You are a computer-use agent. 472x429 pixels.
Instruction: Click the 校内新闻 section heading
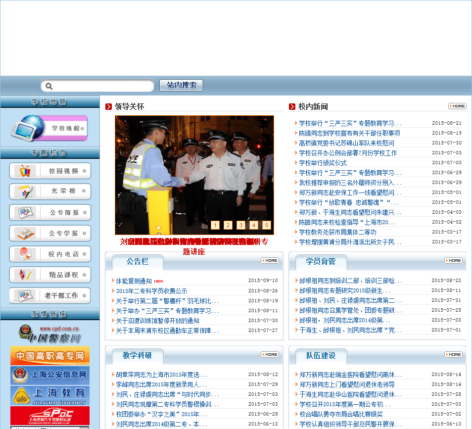(x=313, y=106)
